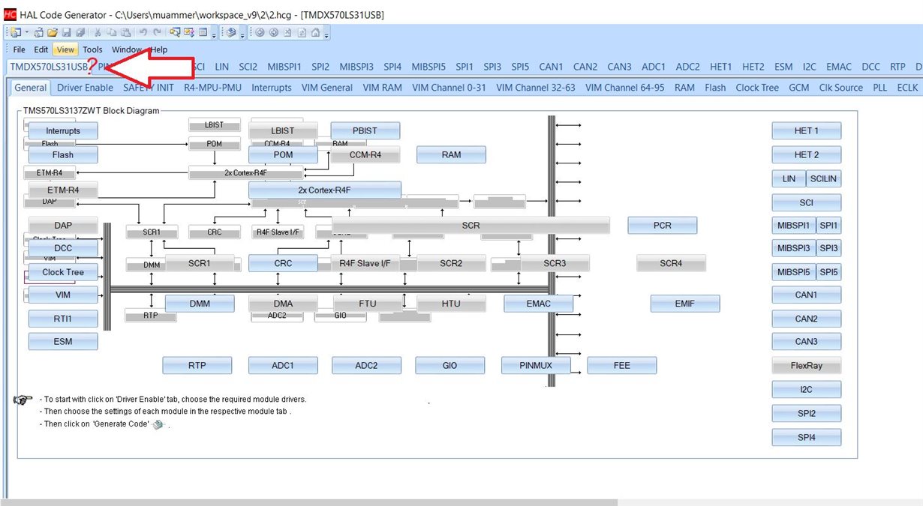Click the back navigation arrow icon
923x506 pixels.
coord(260,32)
